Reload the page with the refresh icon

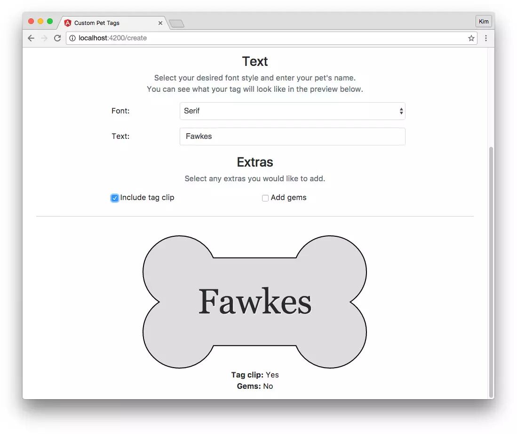point(57,38)
